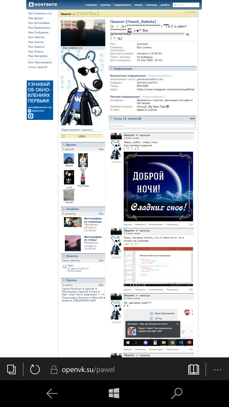Open the browser tabs icon in bottom bar
The width and height of the screenshot is (229, 407).
pos(11,369)
